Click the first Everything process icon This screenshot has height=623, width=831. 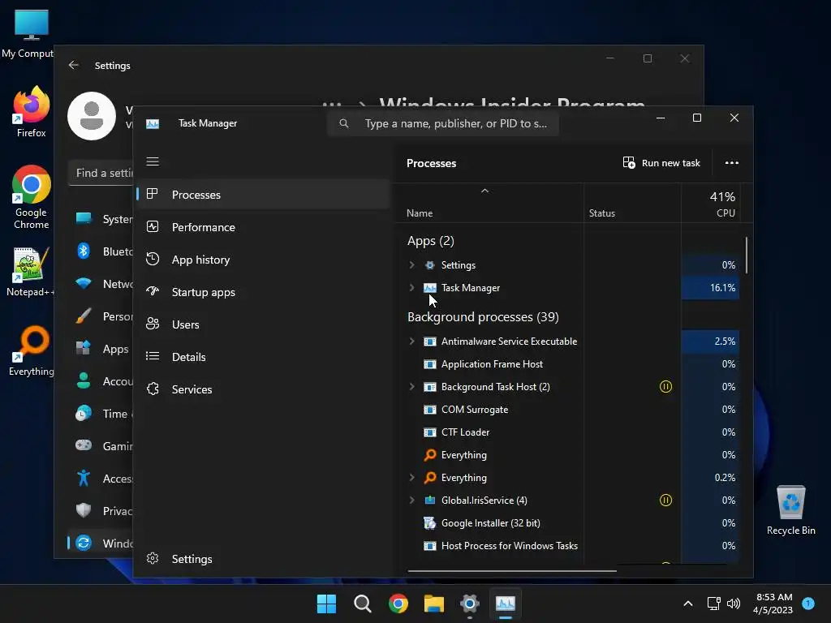point(430,454)
